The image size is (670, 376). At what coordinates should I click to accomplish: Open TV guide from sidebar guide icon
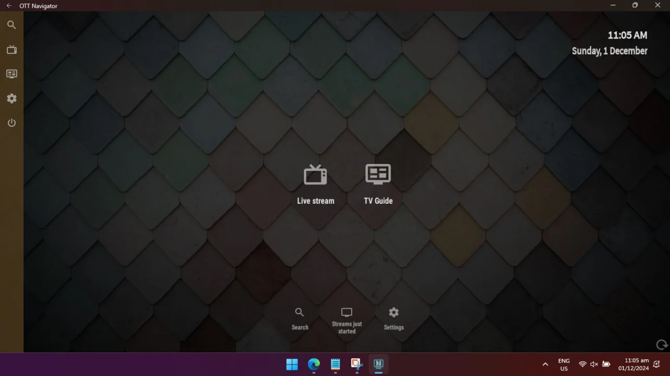pos(12,74)
